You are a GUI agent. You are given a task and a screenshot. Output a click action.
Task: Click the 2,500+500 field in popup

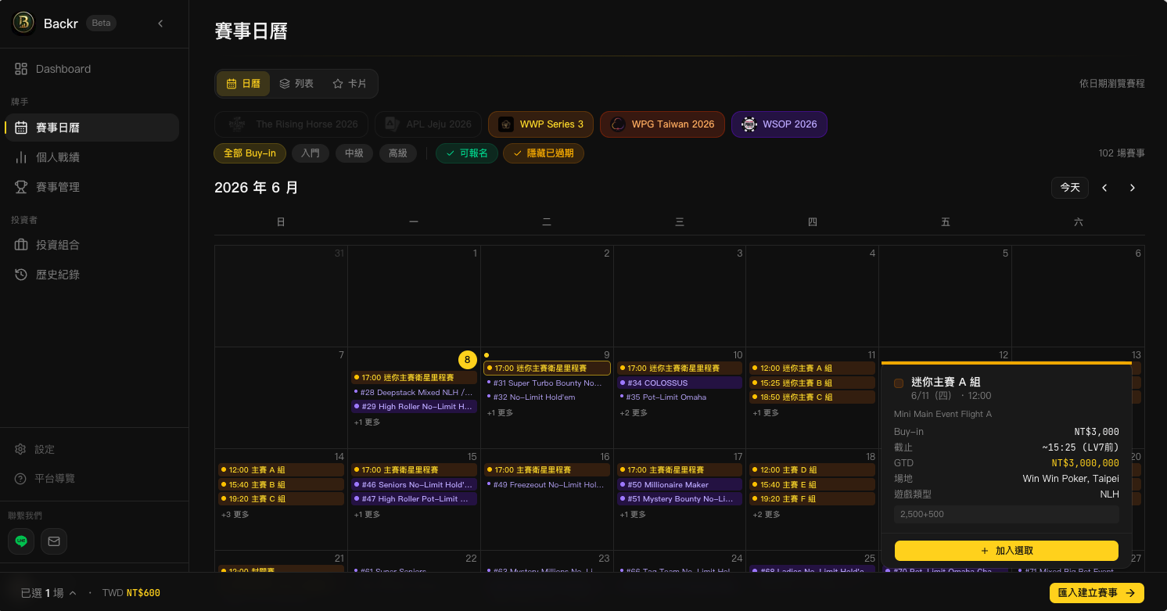pyautogui.click(x=1007, y=514)
